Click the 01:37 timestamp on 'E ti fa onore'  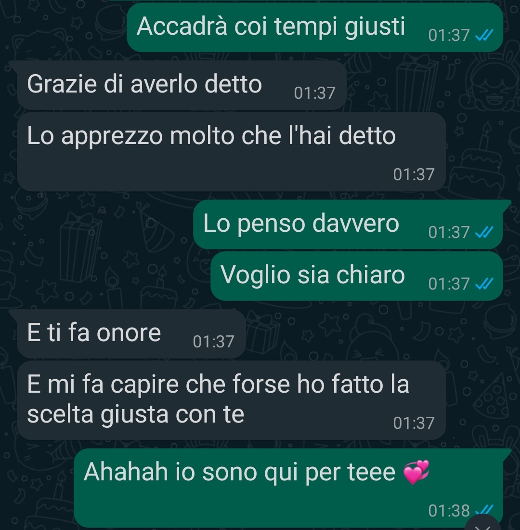coord(214,342)
